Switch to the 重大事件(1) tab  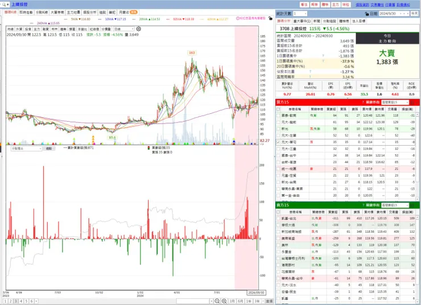point(302,21)
